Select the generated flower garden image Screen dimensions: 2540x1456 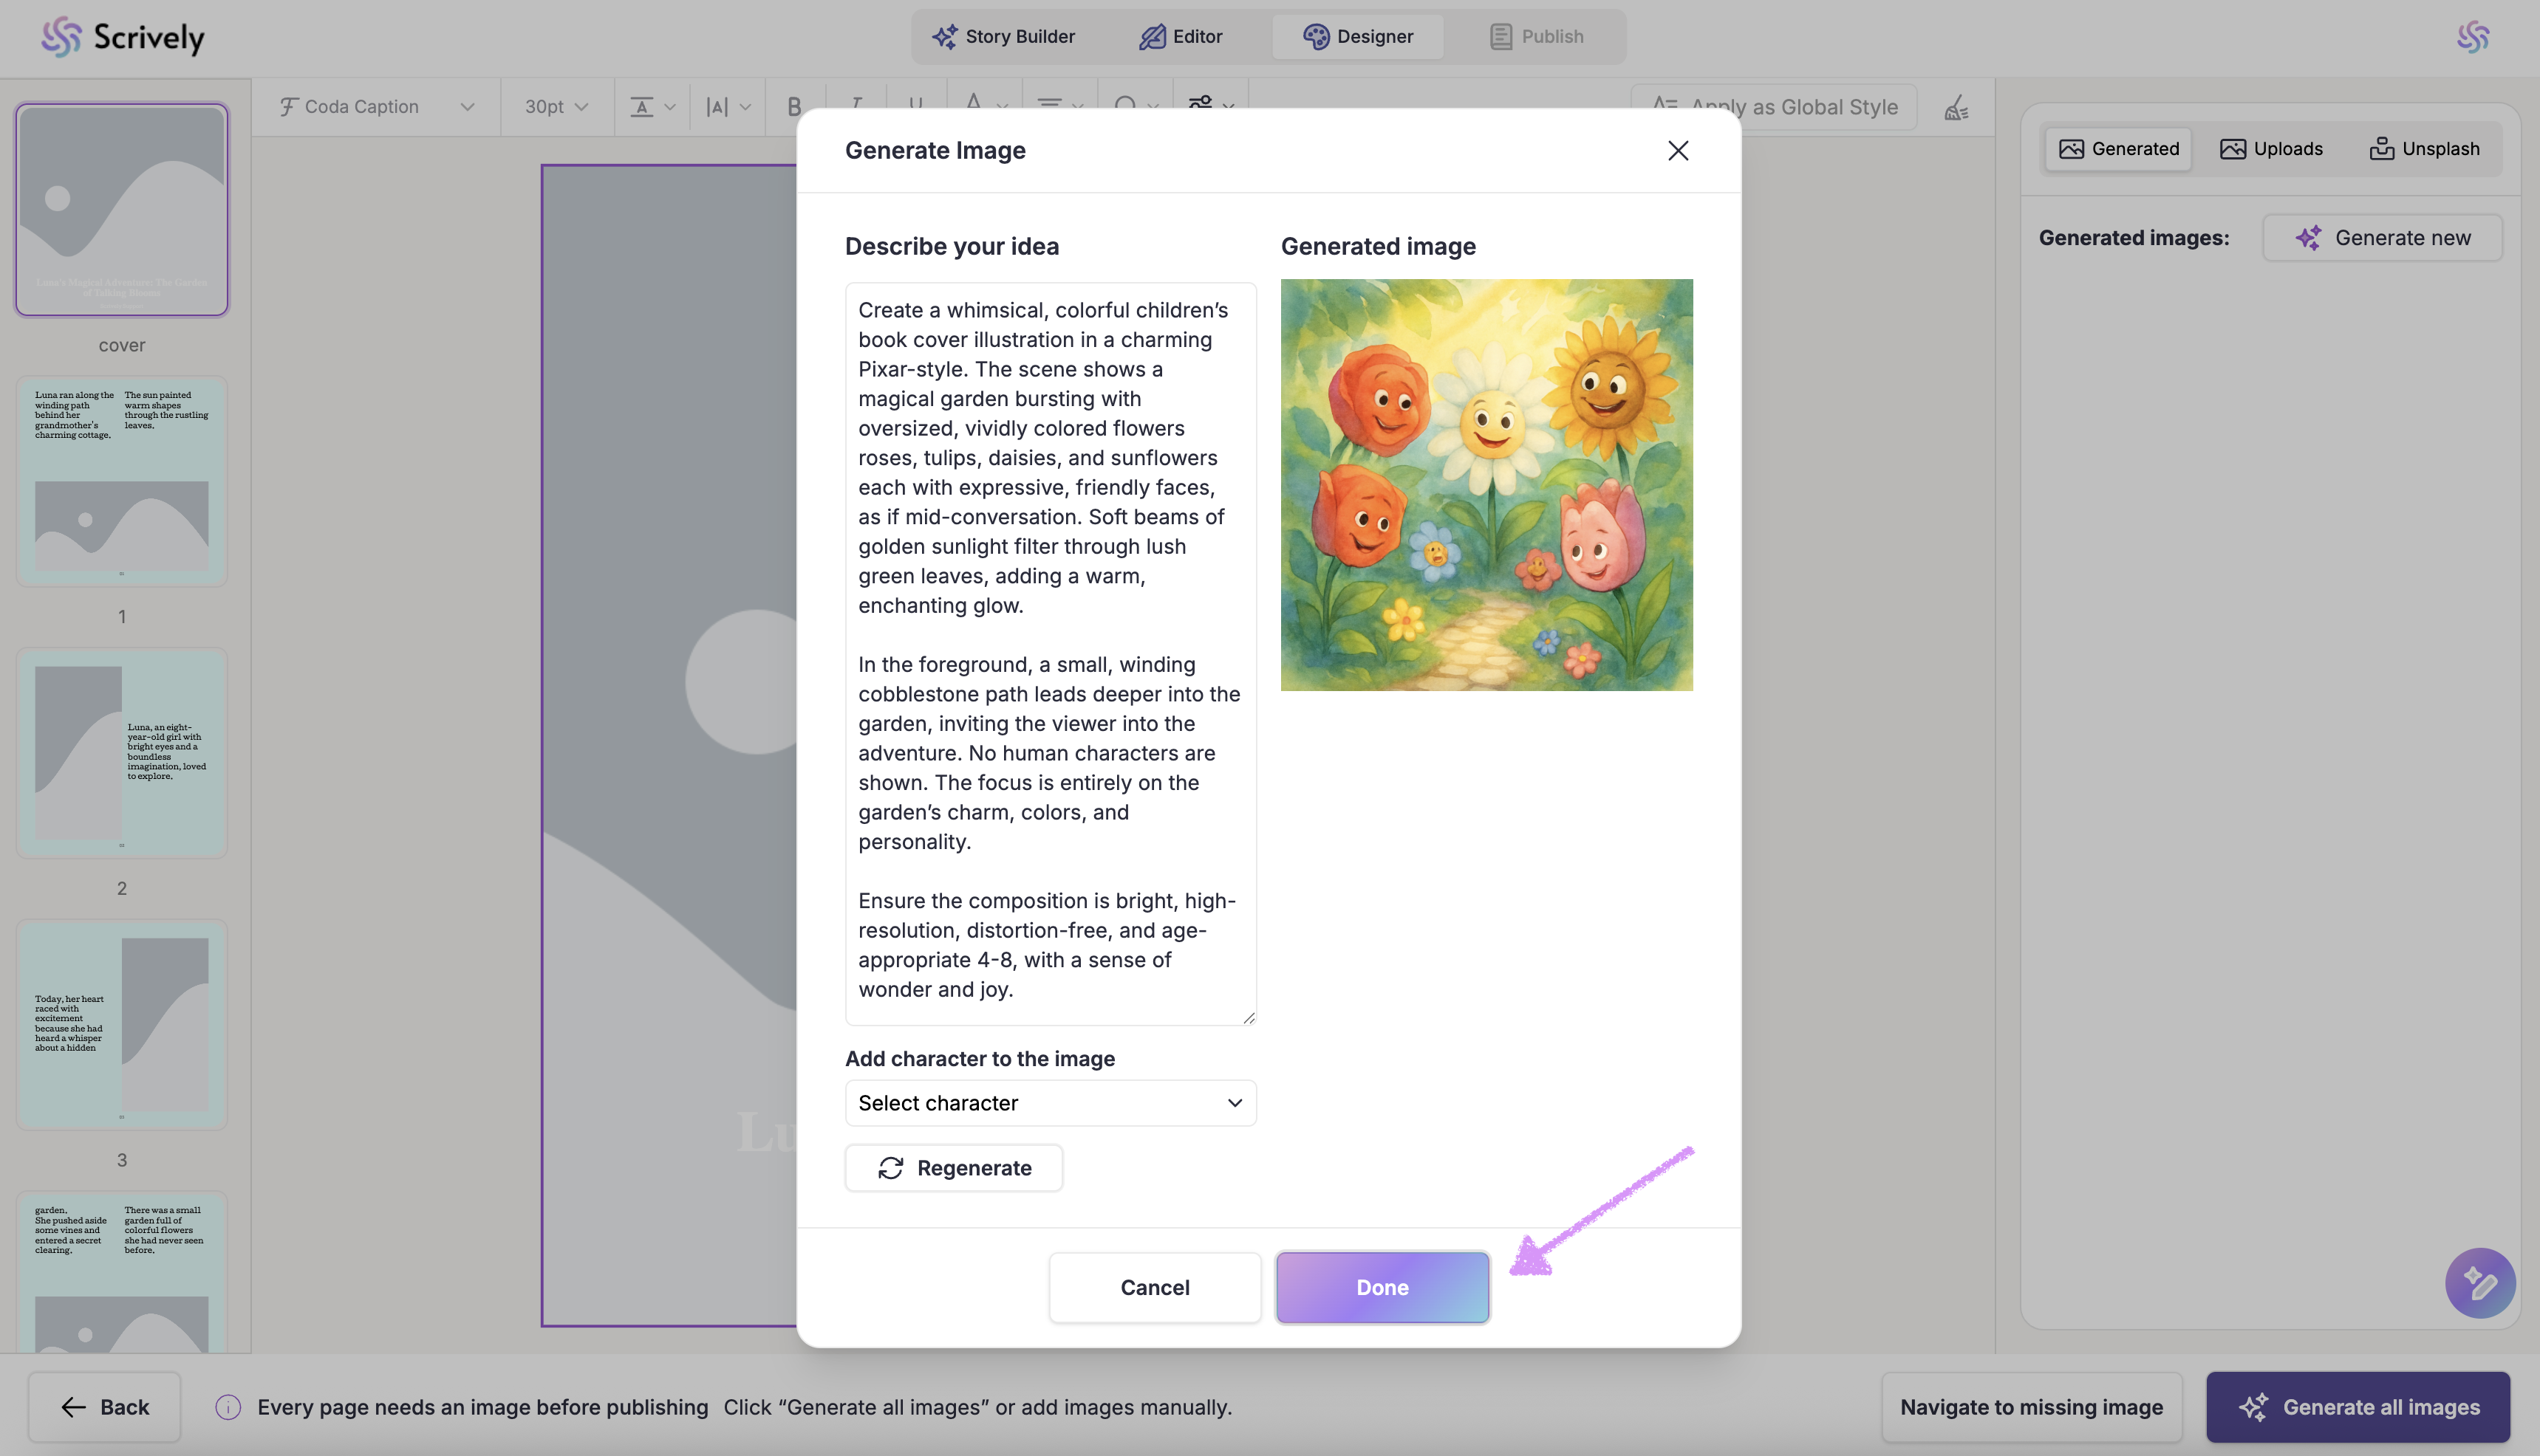click(1486, 485)
